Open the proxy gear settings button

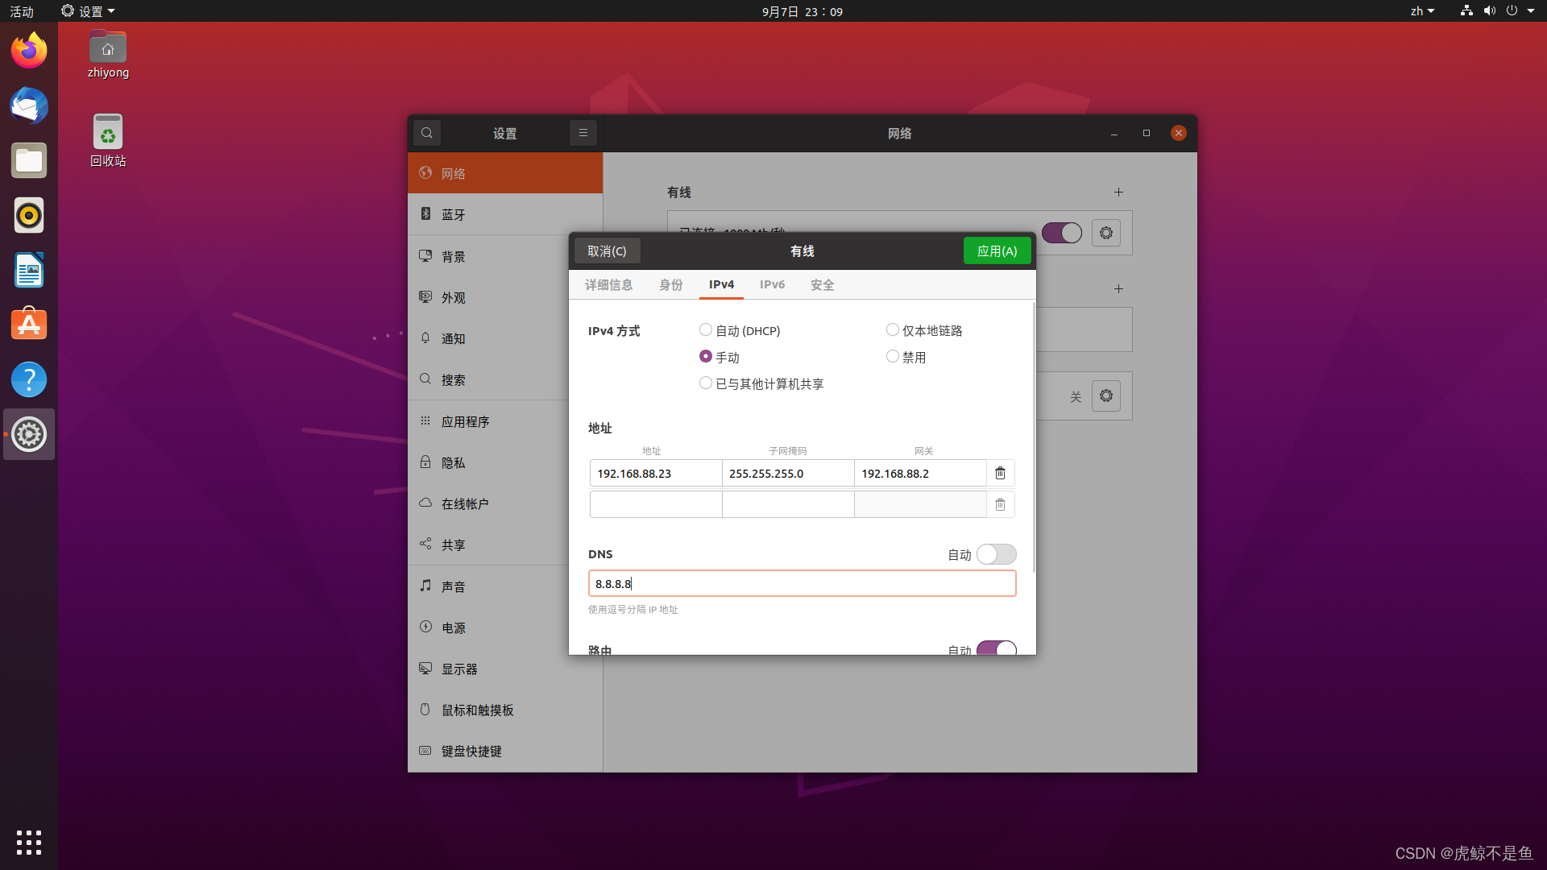(1105, 396)
